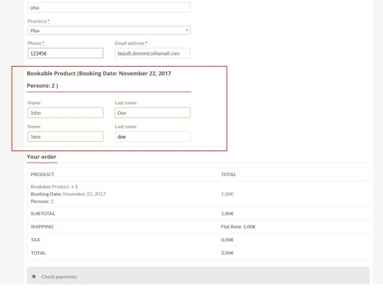Focus the first Name field containing John
Viewport: 383px width, 294px height.
tap(65, 113)
